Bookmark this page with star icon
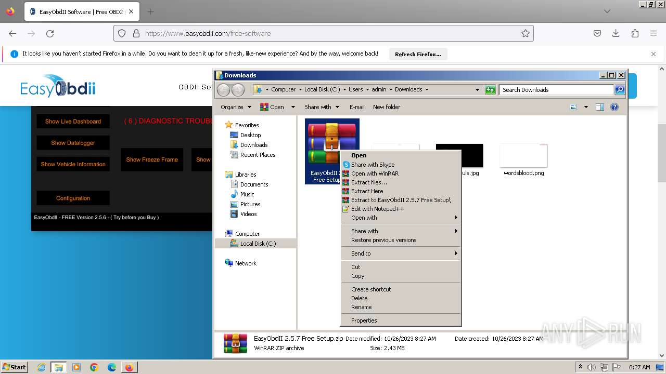This screenshot has width=666, height=374. [x=526, y=33]
